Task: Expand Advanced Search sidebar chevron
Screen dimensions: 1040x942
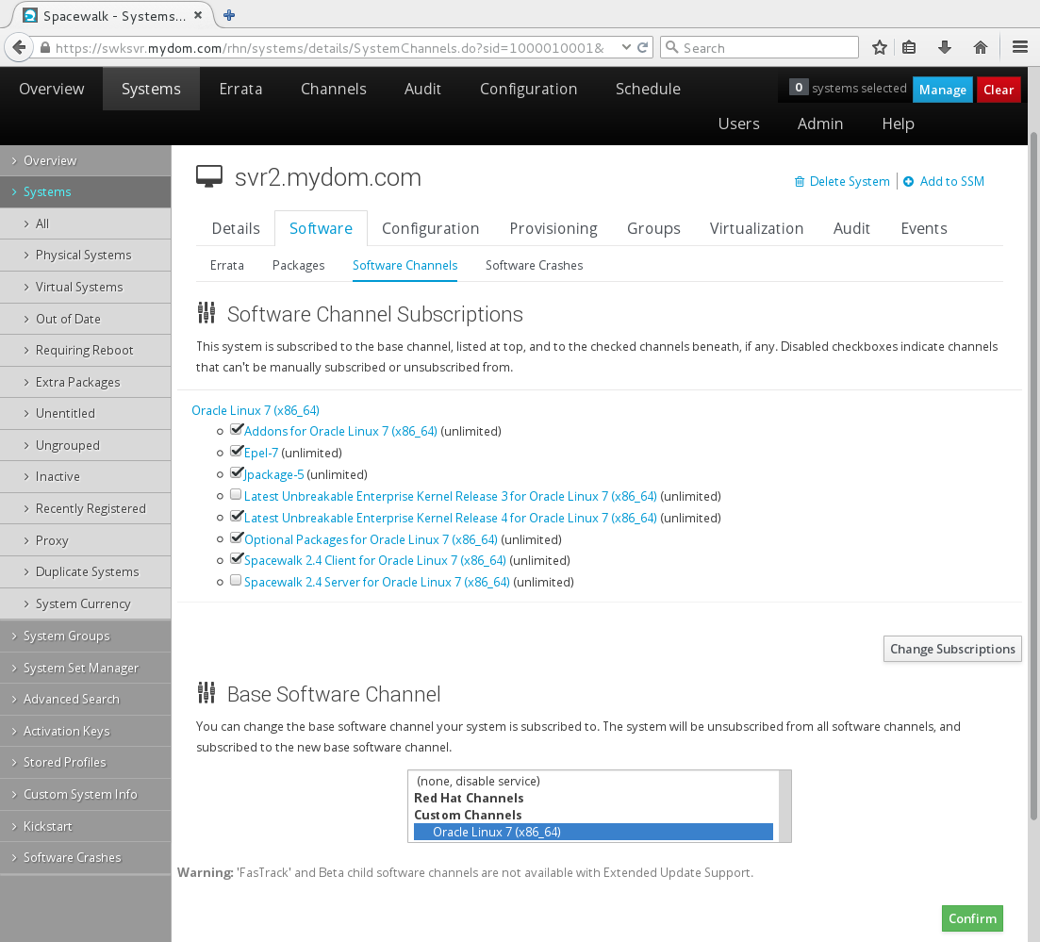Action: [x=14, y=699]
